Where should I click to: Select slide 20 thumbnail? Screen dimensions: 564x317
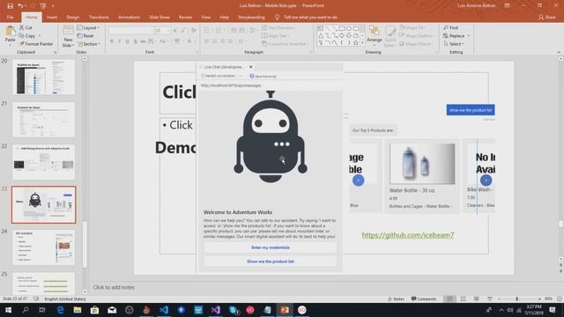(43, 77)
